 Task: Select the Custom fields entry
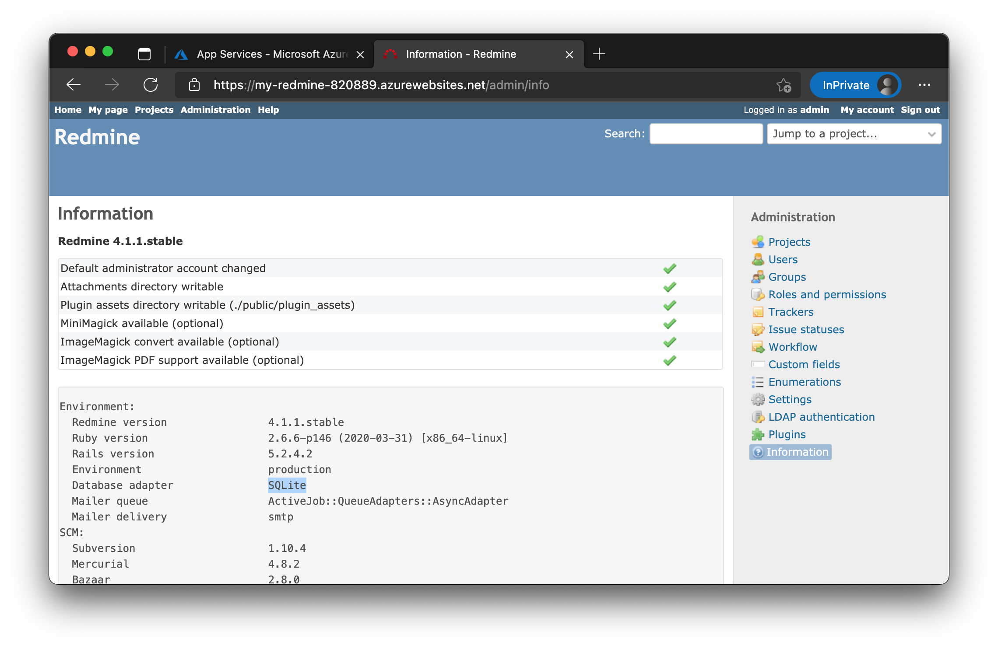tap(804, 364)
